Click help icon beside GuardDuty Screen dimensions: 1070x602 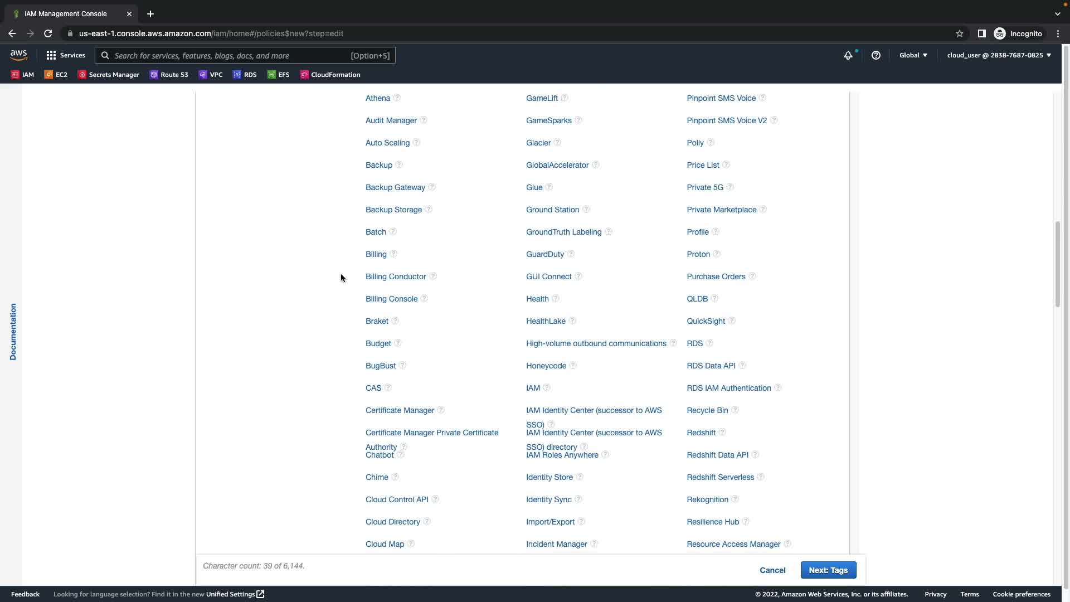[571, 254]
